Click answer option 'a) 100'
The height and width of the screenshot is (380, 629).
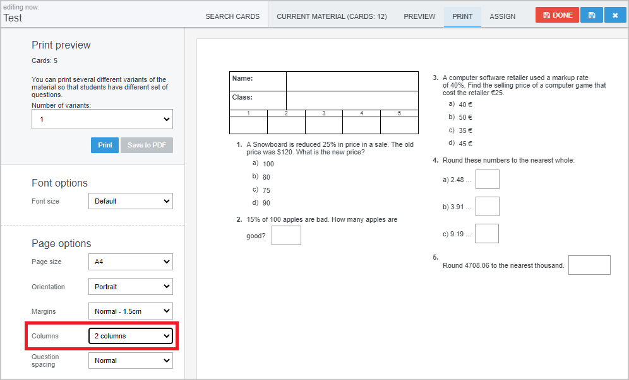(x=263, y=163)
